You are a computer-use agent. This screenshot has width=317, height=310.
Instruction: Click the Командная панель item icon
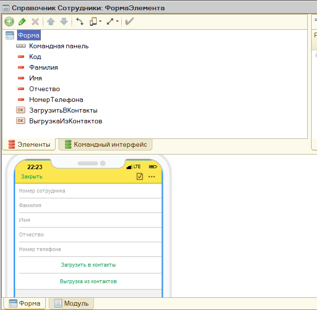tap(21, 46)
